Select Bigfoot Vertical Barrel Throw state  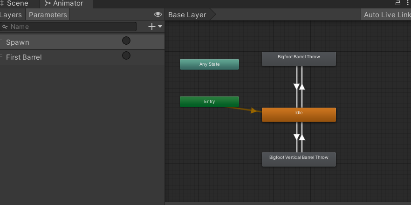coord(299,159)
